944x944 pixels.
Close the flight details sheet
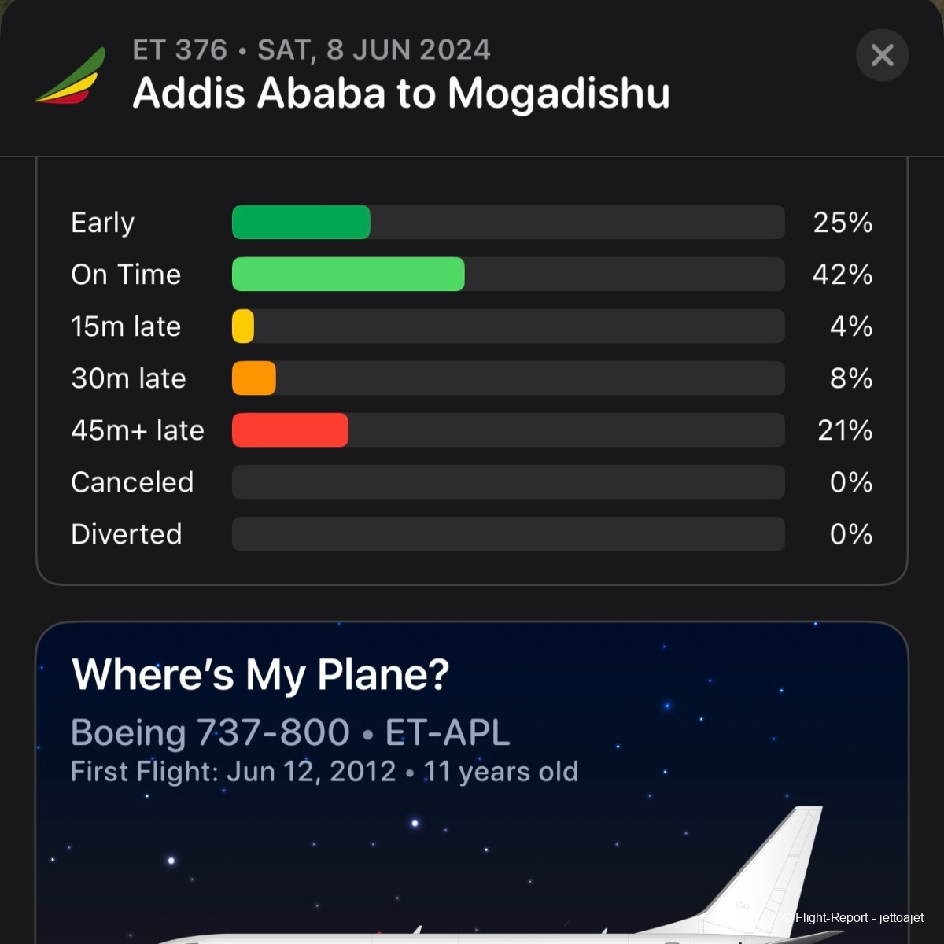882,55
